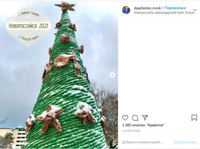Click the Новороссийск 2021 greeting badge overlay

(28, 26)
